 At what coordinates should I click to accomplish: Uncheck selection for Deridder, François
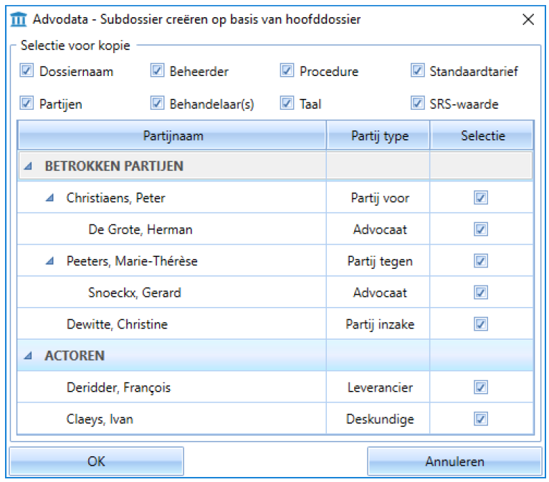point(481,387)
